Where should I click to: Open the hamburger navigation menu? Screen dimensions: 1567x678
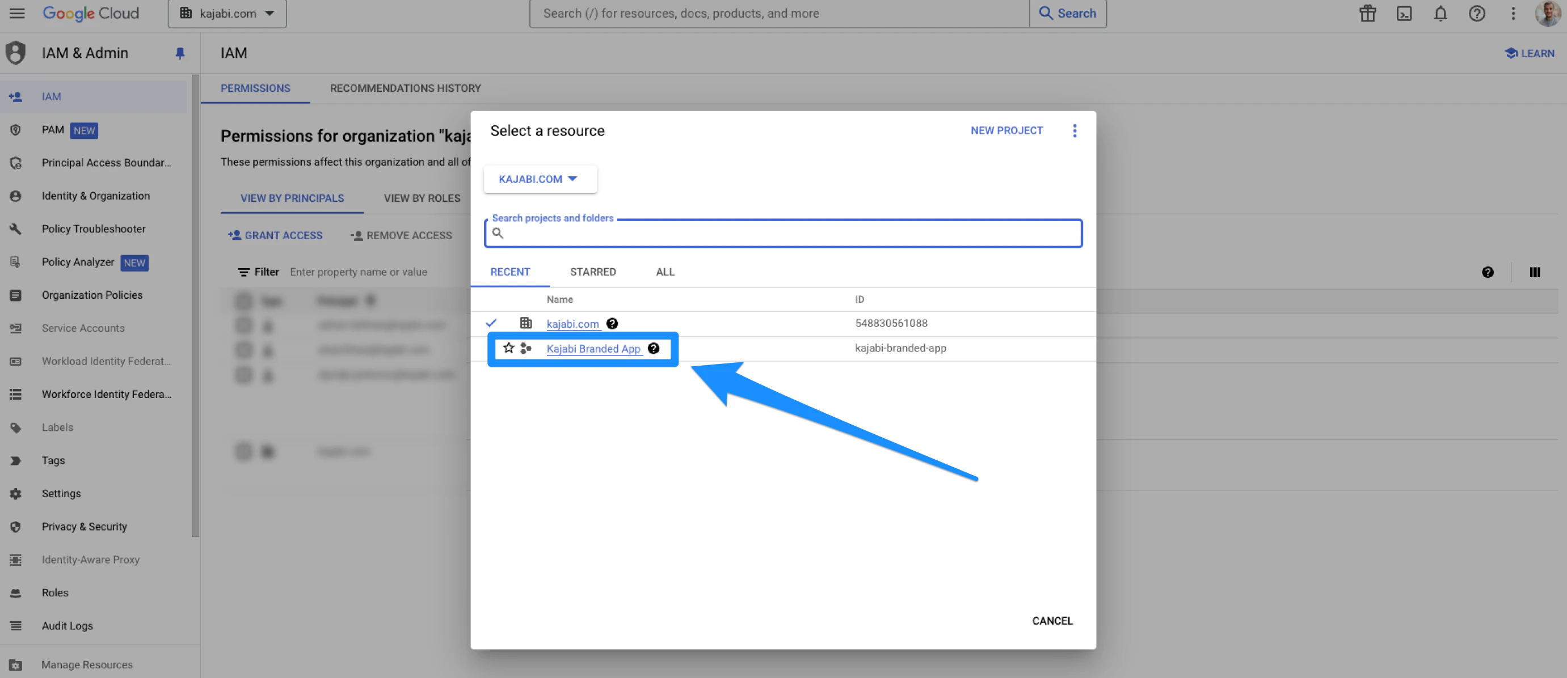click(x=17, y=14)
